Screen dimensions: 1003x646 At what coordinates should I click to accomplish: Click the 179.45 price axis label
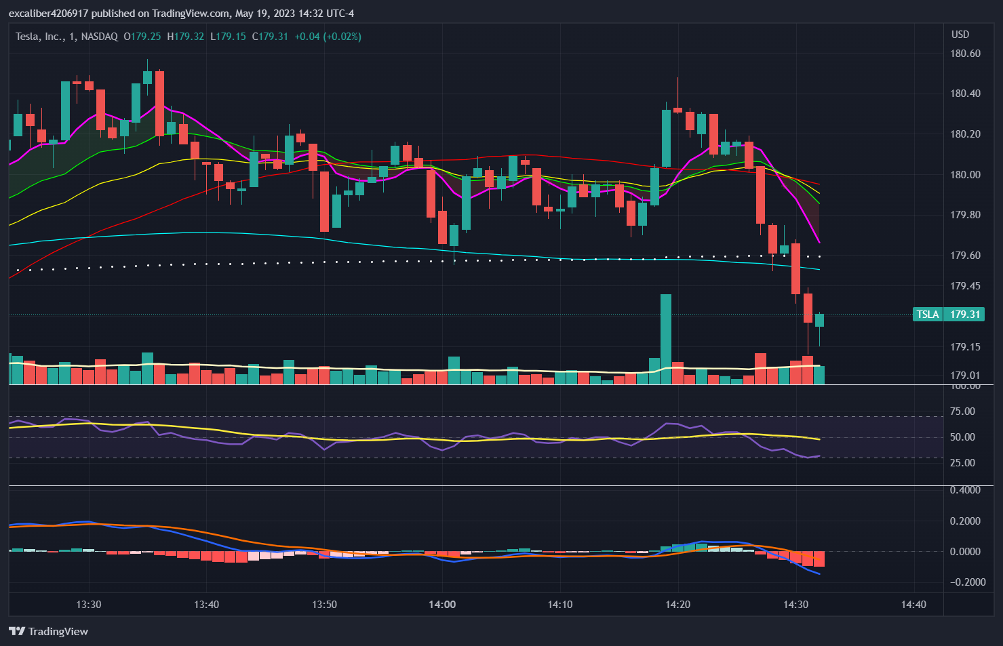point(966,286)
